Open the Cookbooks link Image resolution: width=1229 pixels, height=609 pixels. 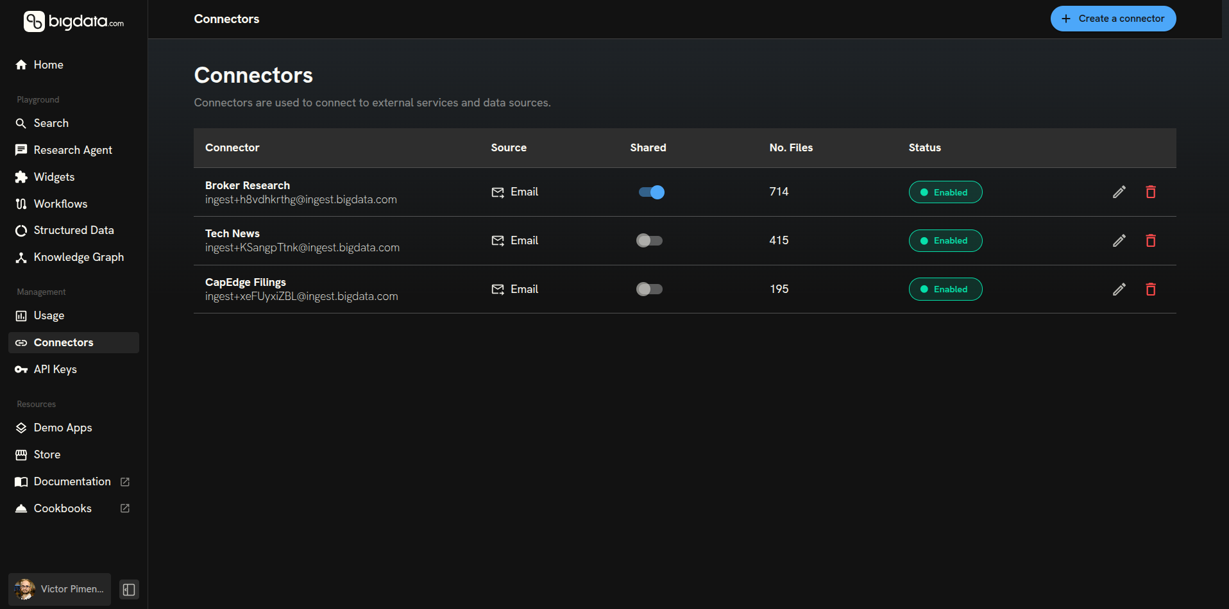74,508
